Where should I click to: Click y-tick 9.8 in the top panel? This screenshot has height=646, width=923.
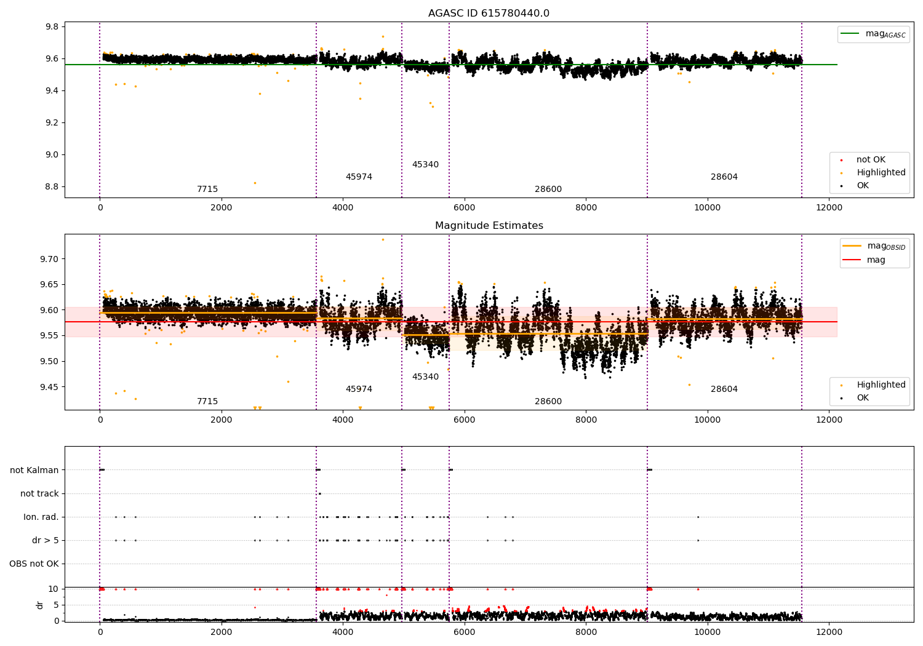click(x=52, y=27)
